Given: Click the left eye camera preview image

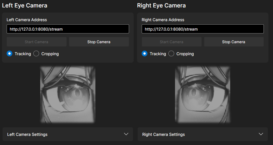Looking at the screenshot, I should tap(68, 95).
